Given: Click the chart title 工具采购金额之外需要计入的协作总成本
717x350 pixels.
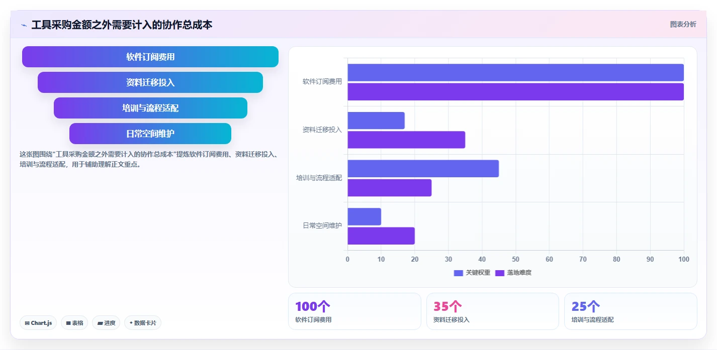Looking at the screenshot, I should 122,25.
